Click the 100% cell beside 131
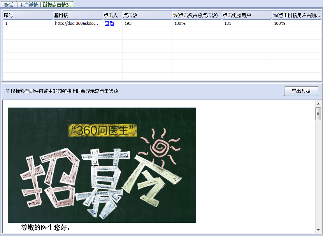 pos(297,23)
